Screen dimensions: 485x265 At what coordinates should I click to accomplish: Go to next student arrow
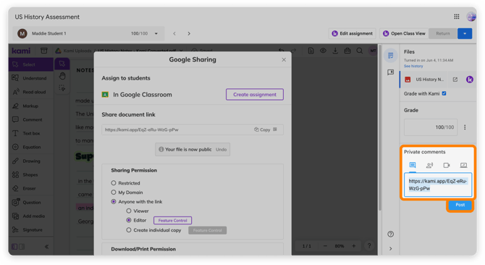click(x=189, y=34)
